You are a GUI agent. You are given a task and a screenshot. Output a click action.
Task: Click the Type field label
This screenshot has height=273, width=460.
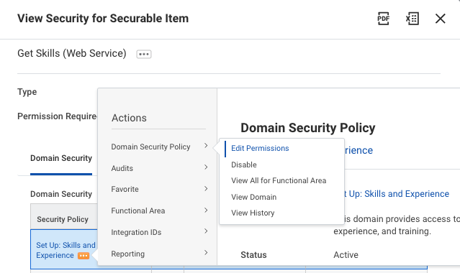click(27, 92)
